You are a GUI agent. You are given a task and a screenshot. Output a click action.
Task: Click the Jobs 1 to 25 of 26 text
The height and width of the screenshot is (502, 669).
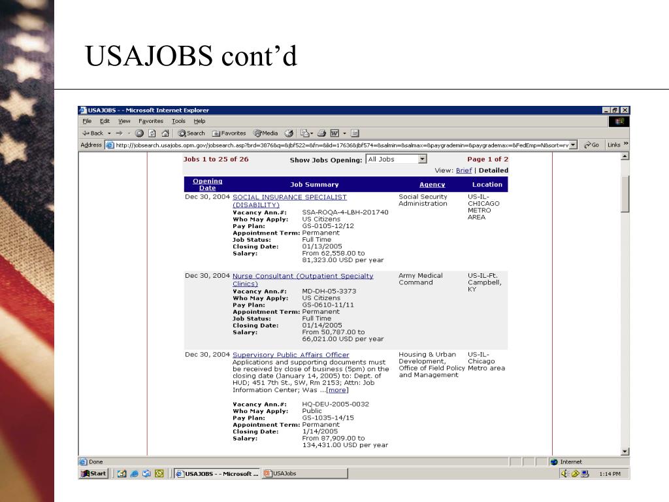[216, 159]
